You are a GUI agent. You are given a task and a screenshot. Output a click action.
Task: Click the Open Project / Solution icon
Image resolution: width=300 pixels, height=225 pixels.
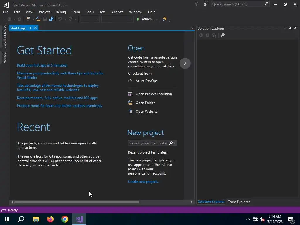pos(130,94)
